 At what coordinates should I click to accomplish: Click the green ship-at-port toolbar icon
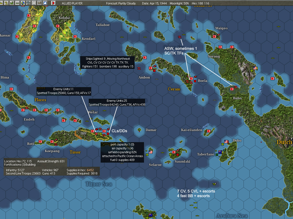tap(17, 3)
